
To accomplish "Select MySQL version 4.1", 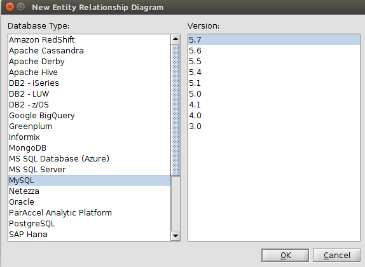I will [x=274, y=104].
